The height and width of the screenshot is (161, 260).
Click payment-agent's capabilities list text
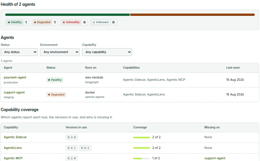click(154, 80)
